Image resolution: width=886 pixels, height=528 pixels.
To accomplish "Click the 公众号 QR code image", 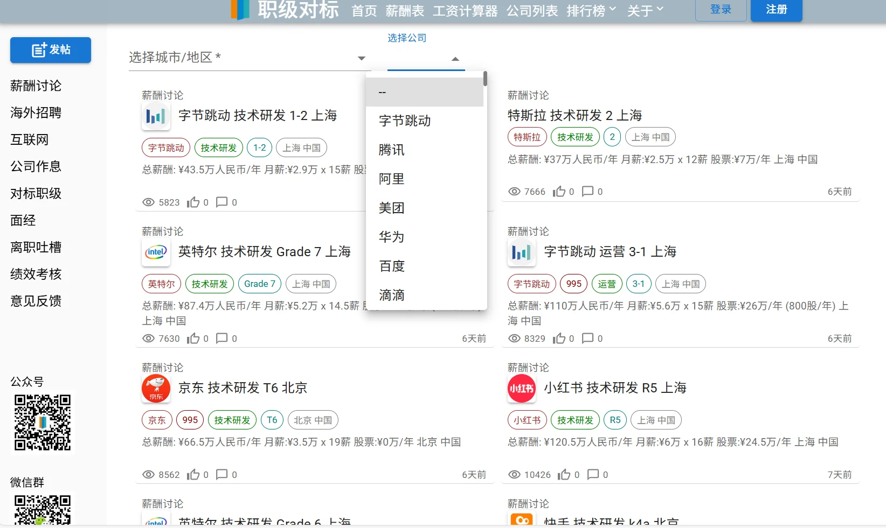I will click(43, 423).
